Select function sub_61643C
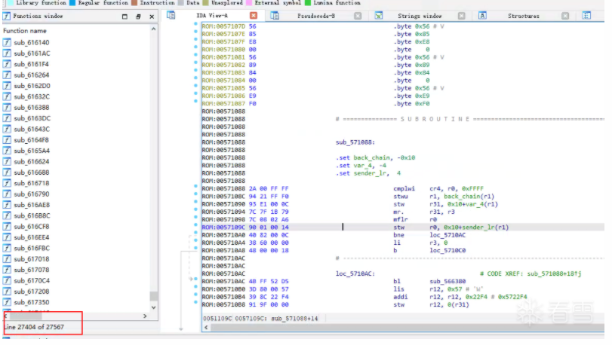Viewport: 612px width, 345px height. [32, 130]
